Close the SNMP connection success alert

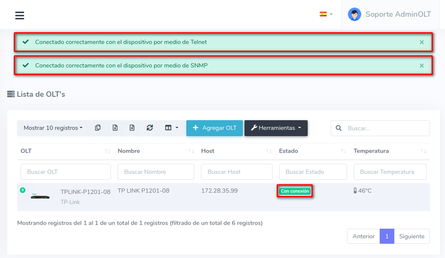[x=422, y=66]
